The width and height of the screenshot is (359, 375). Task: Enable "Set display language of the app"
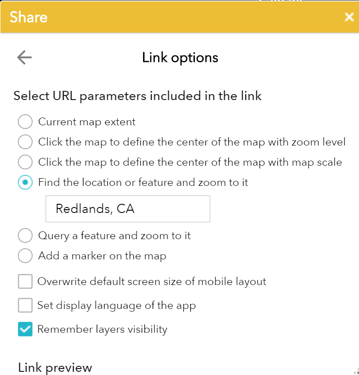click(25, 305)
